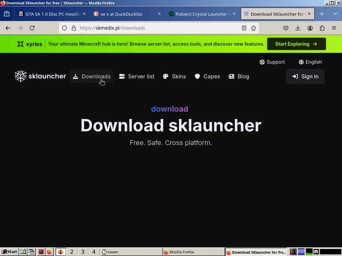
Task: Click the blue memory monitor tray graph
Action: (x=301, y=252)
